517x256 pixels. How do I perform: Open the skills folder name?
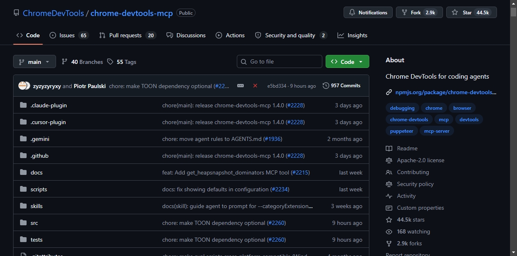36,206
